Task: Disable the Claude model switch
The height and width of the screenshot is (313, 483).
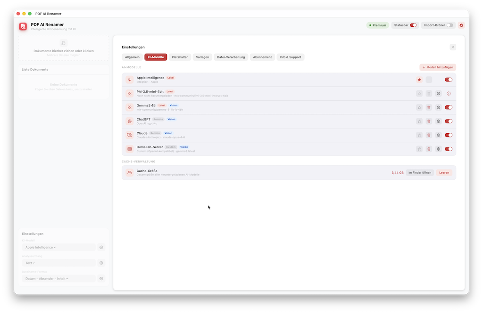Action: coord(449,135)
